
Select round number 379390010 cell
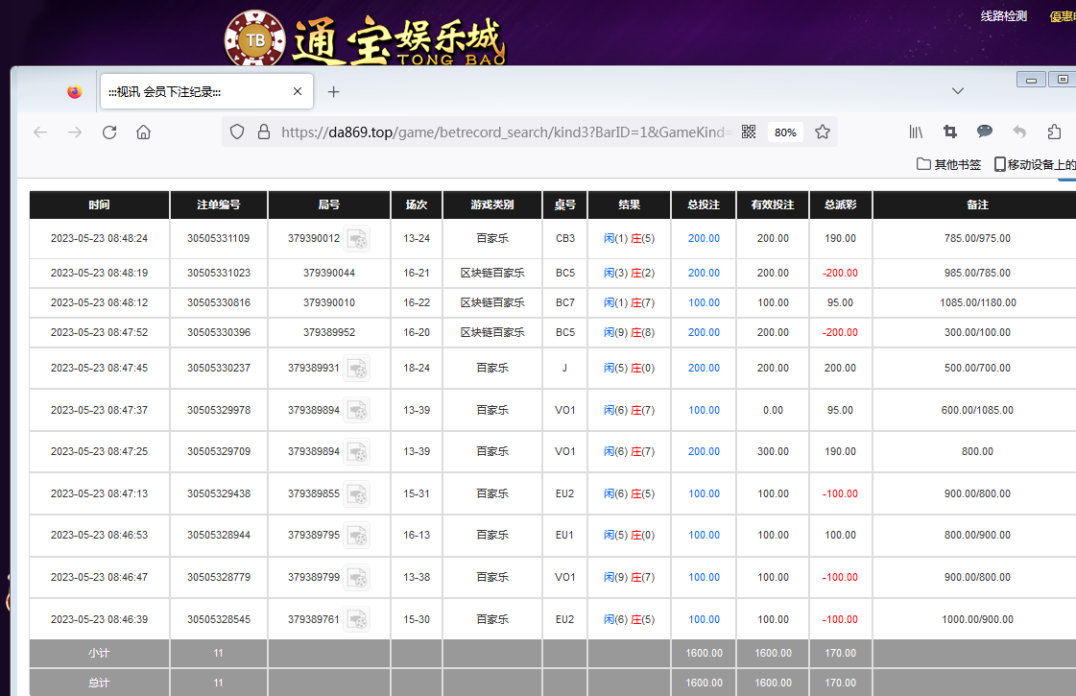(329, 302)
